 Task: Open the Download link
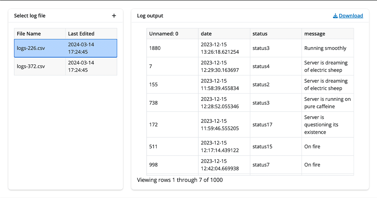point(351,16)
